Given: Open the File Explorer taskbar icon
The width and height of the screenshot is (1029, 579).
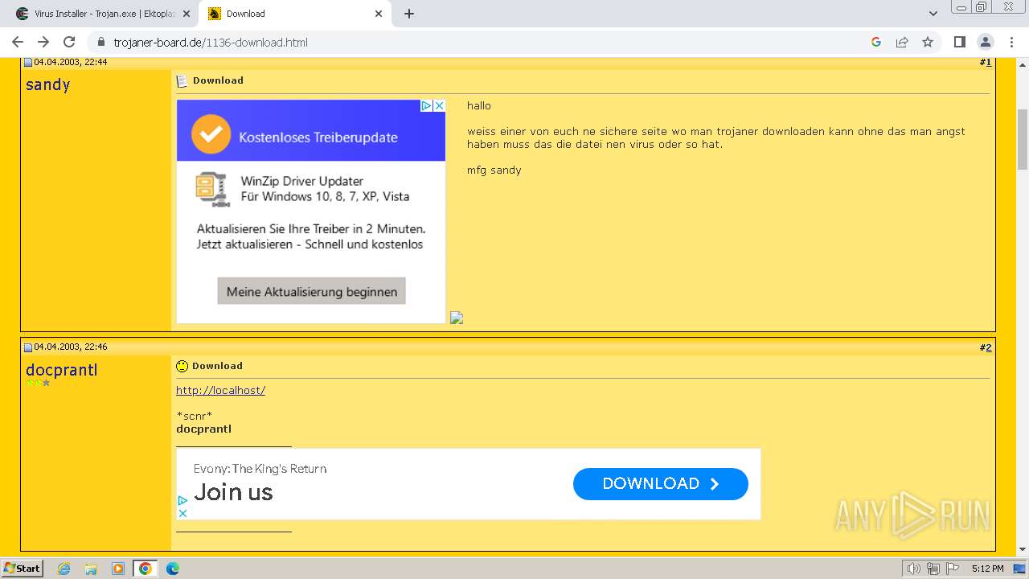Looking at the screenshot, I should click(91, 569).
